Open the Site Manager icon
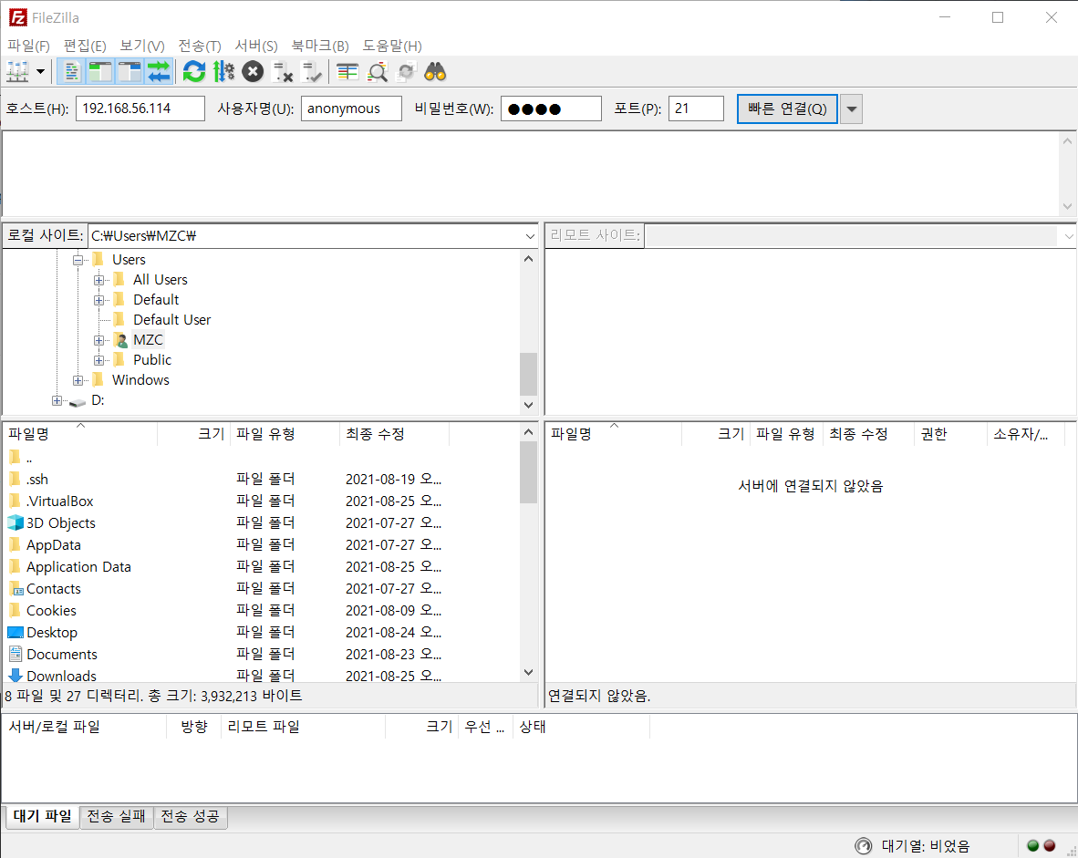The image size is (1078, 858). click(17, 71)
